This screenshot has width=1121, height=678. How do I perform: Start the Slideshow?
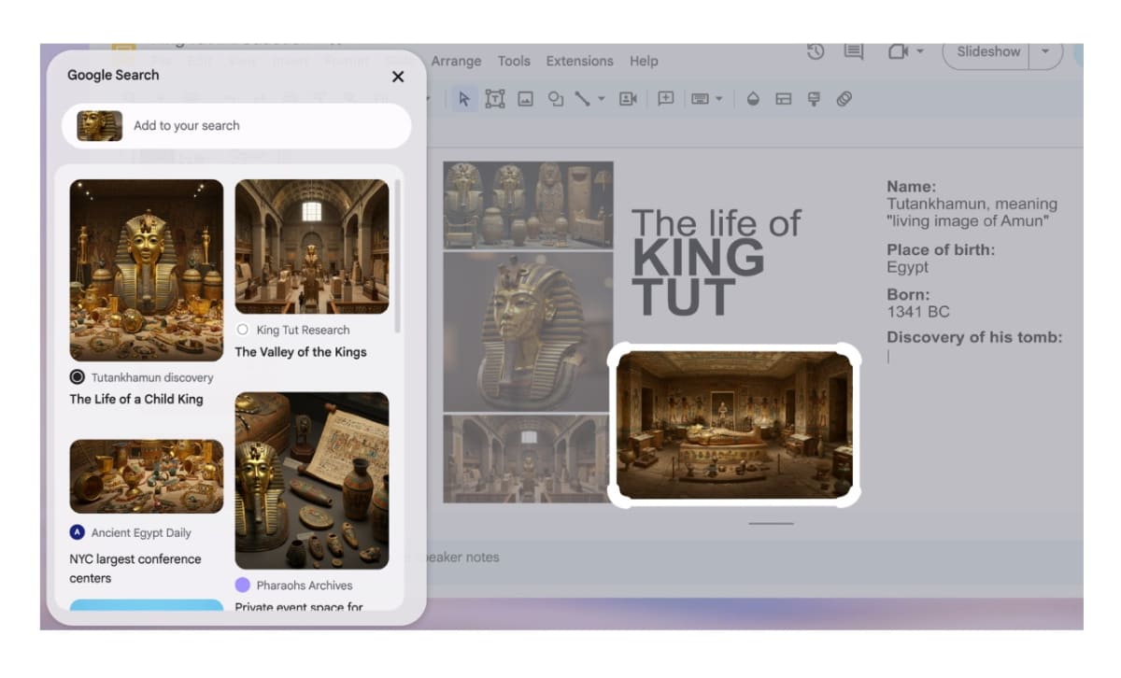coord(988,52)
